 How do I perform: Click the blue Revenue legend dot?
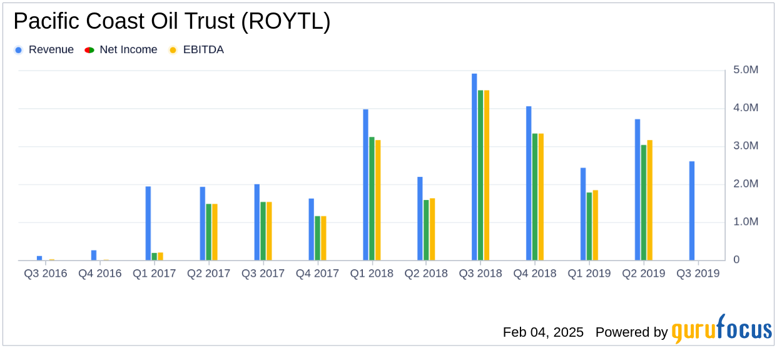pyautogui.click(x=19, y=50)
